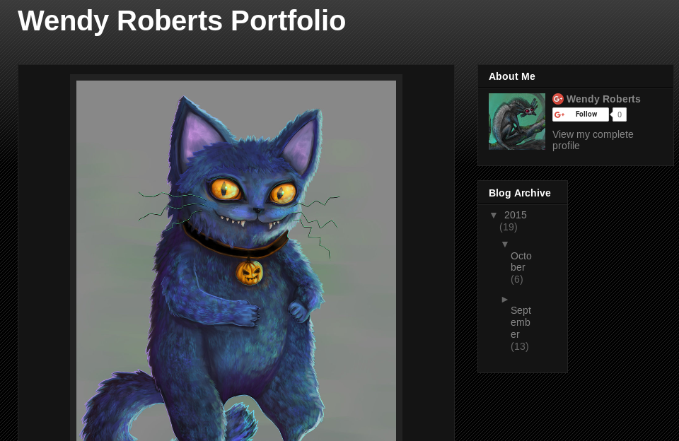Click the Wendy Roberts Portfolio blog title
679x441 pixels.
(182, 21)
